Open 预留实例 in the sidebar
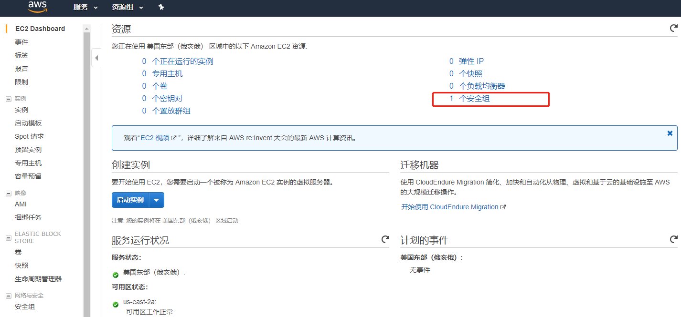The image size is (681, 317). tap(28, 150)
